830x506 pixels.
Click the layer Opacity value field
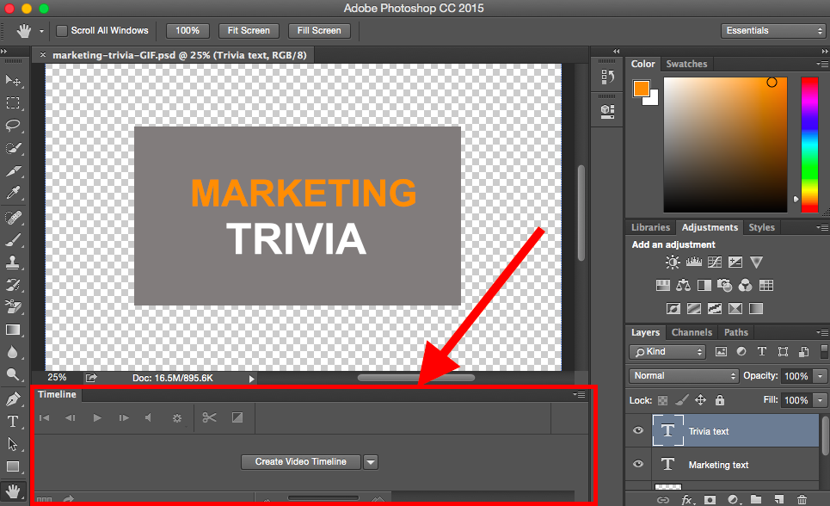coord(796,376)
